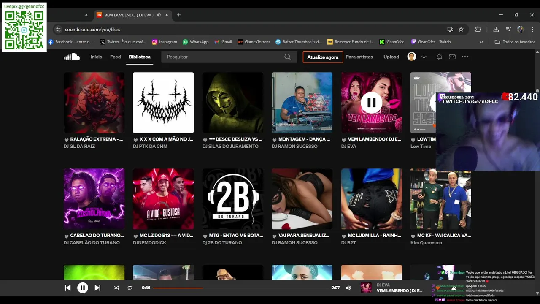The image size is (540, 304).
Task: Pause playback in the bottom player
Action: (83, 288)
